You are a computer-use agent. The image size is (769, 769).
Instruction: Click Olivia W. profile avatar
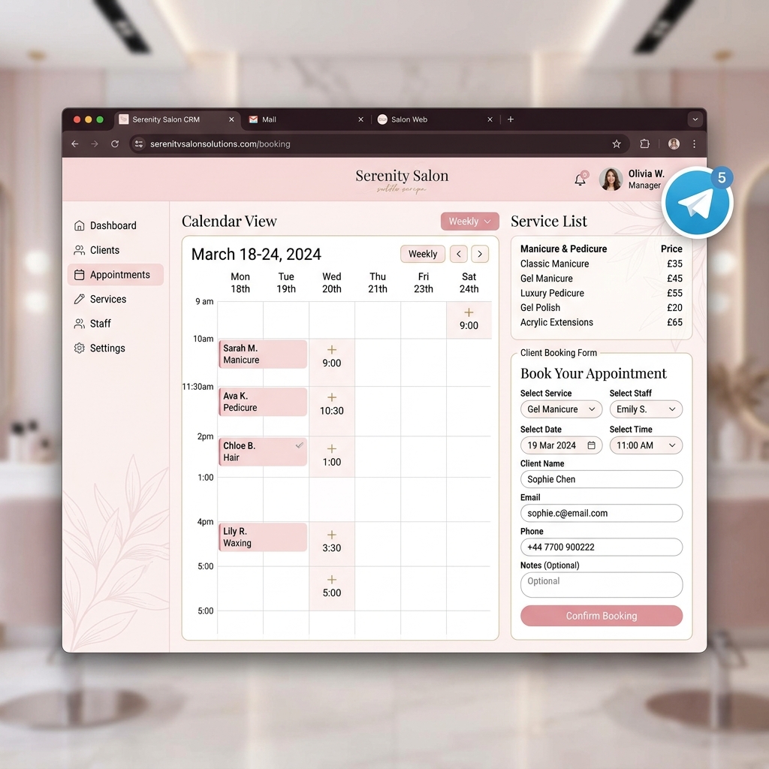[x=611, y=179]
